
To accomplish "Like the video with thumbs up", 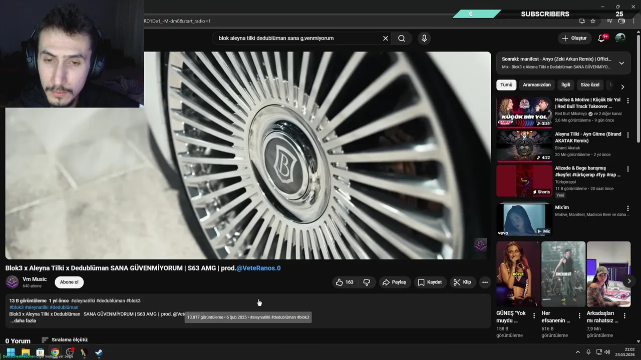I will (x=345, y=282).
